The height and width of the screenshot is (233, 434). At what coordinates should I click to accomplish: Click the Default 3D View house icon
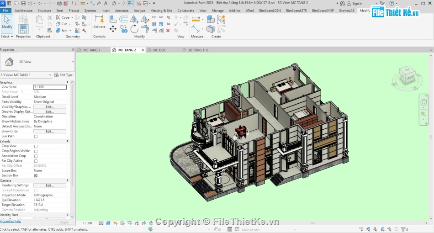(114, 3)
